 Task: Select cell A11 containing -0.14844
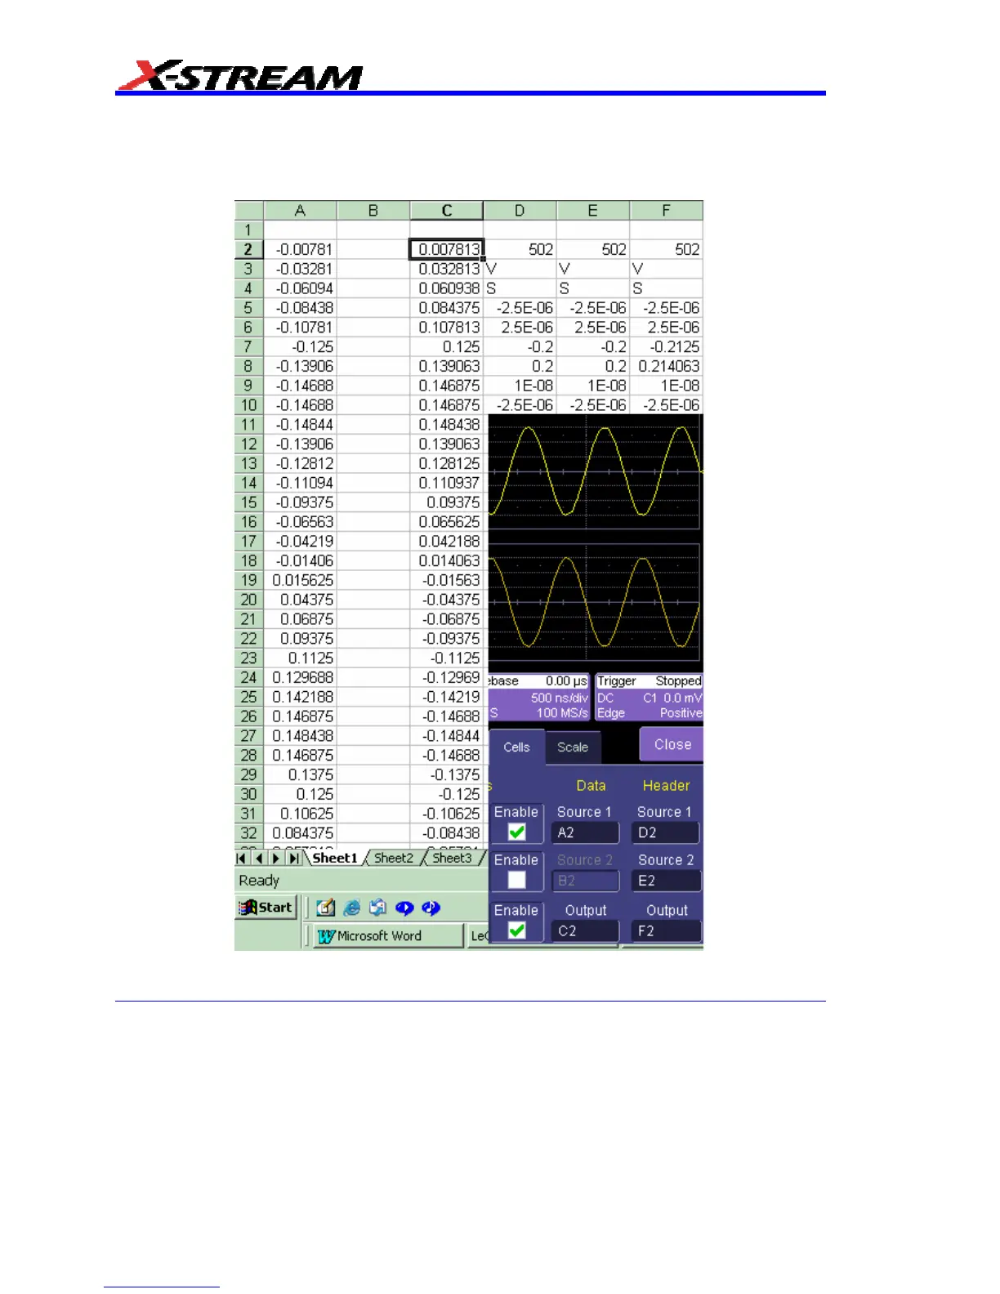pos(300,425)
